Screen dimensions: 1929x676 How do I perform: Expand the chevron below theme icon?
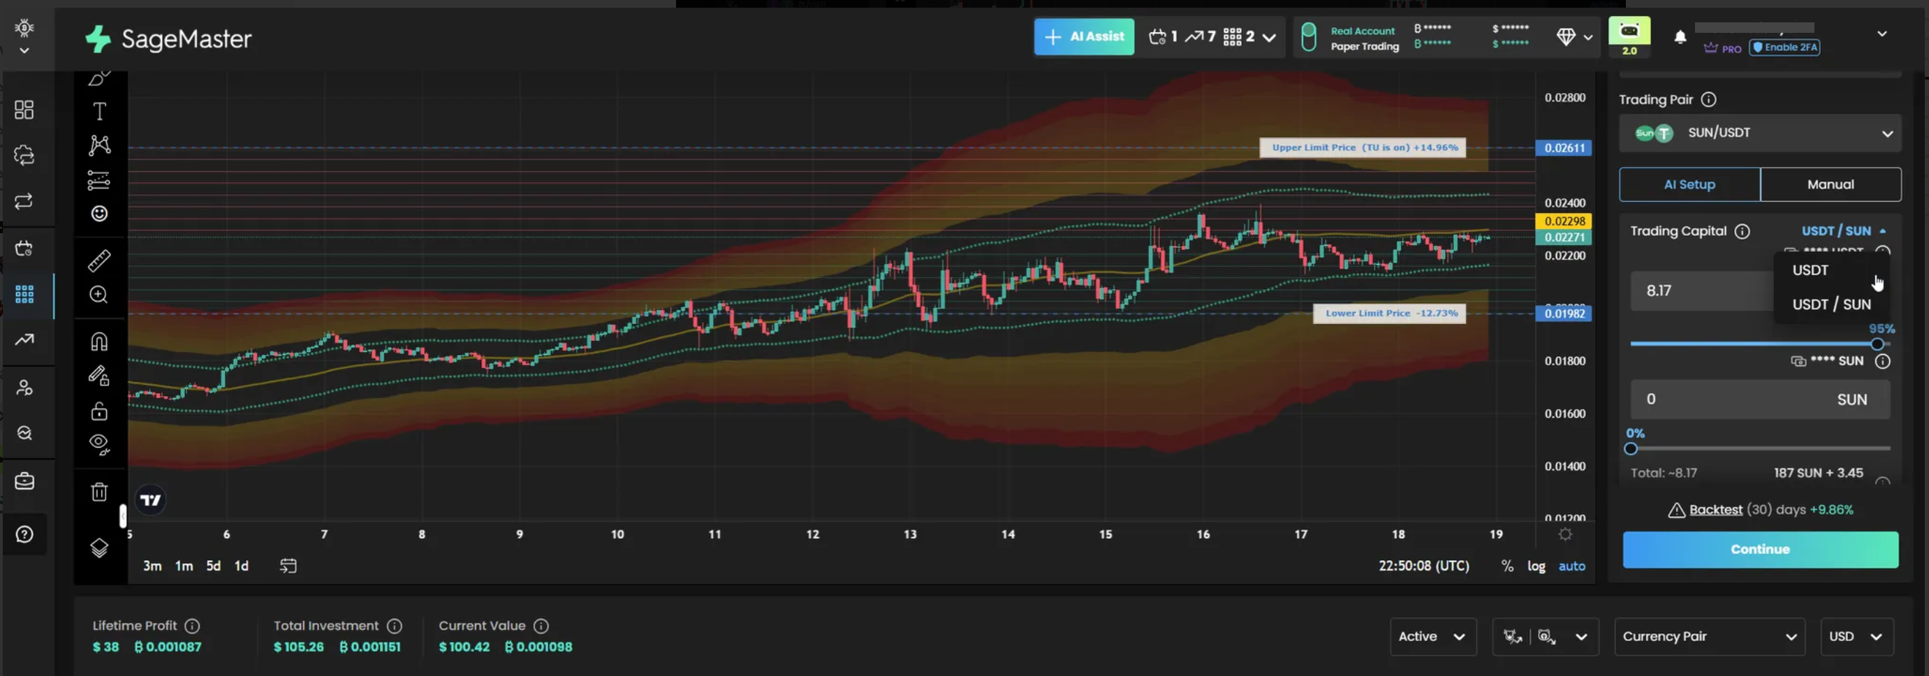(x=24, y=51)
